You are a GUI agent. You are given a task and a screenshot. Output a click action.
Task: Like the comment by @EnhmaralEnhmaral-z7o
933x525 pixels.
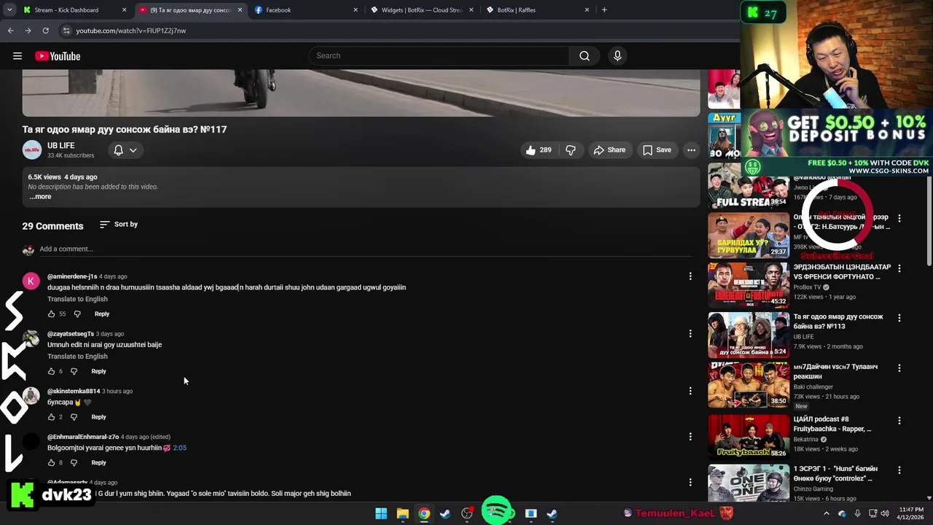[x=51, y=463]
